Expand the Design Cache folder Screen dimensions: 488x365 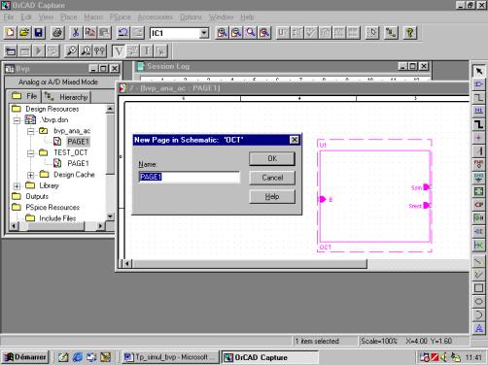[x=31, y=175]
